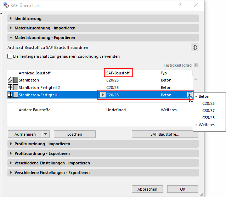Image resolution: width=226 pixels, height=197 pixels.
Task: Choose C35/45 from the popup menu
Action: pos(208,118)
